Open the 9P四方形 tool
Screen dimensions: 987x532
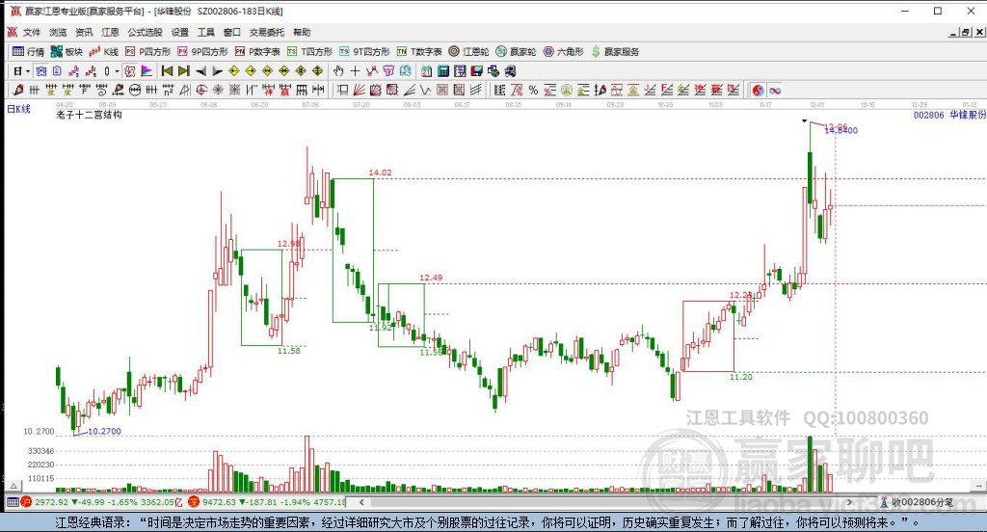pyautogui.click(x=202, y=52)
